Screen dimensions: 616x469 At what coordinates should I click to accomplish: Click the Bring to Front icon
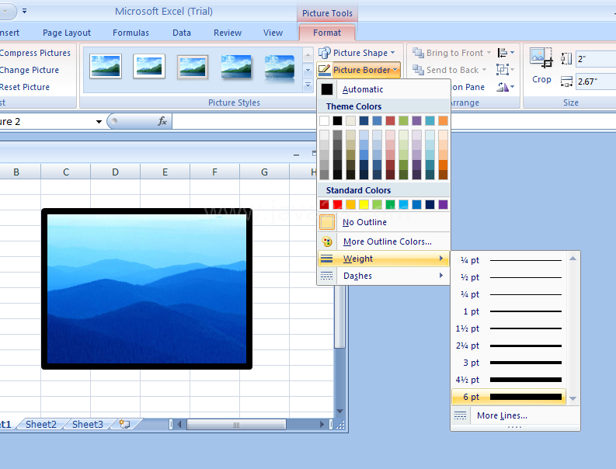pyautogui.click(x=418, y=53)
